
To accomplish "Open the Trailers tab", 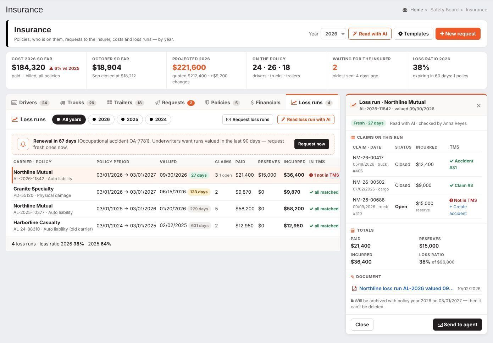I will [125, 103].
